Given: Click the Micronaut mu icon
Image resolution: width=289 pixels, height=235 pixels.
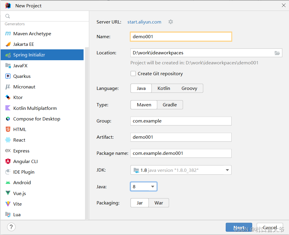Looking at the screenshot, I should tap(8, 87).
